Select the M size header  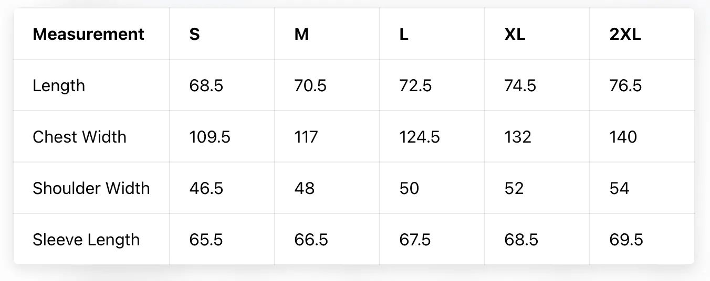pyautogui.click(x=301, y=34)
